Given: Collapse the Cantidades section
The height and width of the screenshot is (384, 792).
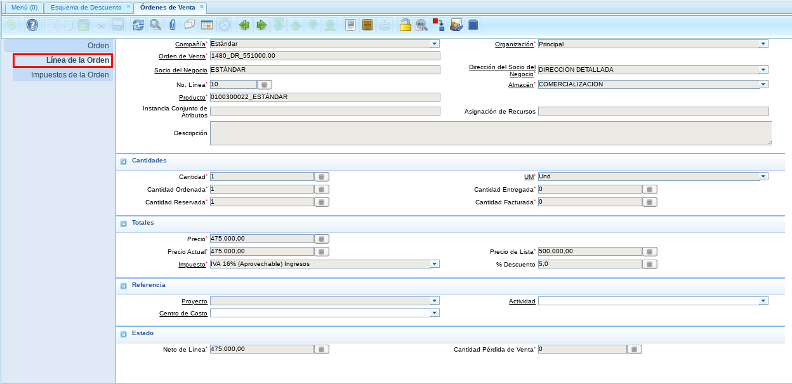Looking at the screenshot, I should (x=124, y=161).
